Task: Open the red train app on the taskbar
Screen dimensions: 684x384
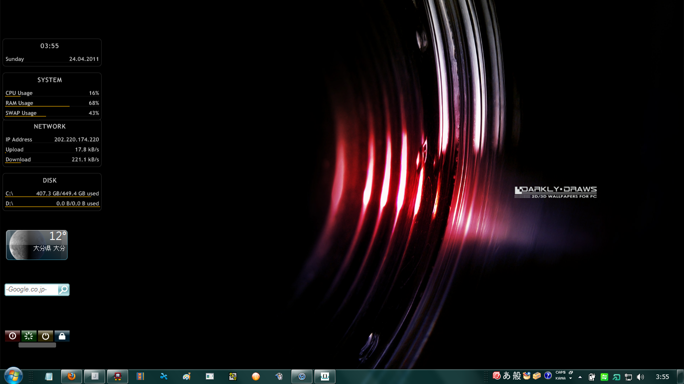Action: tap(118, 376)
